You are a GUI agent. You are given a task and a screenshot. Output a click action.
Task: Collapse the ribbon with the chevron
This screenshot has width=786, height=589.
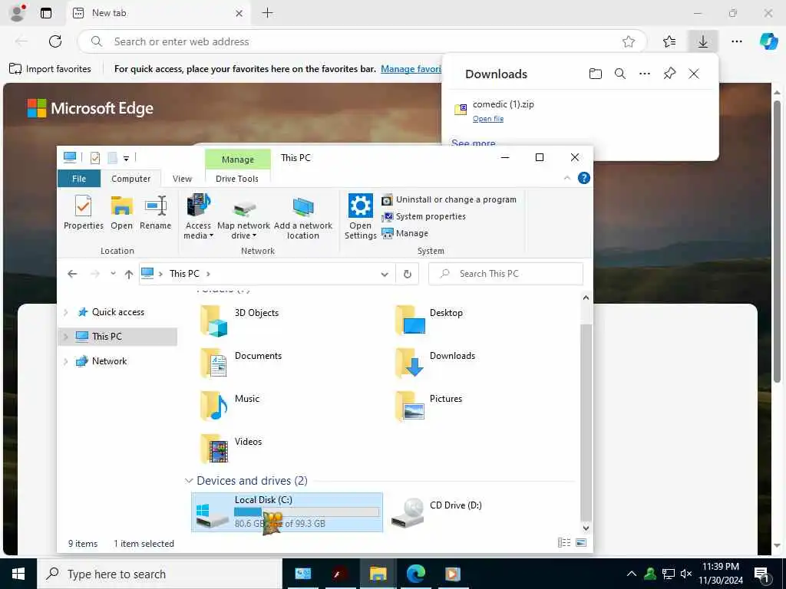point(567,178)
